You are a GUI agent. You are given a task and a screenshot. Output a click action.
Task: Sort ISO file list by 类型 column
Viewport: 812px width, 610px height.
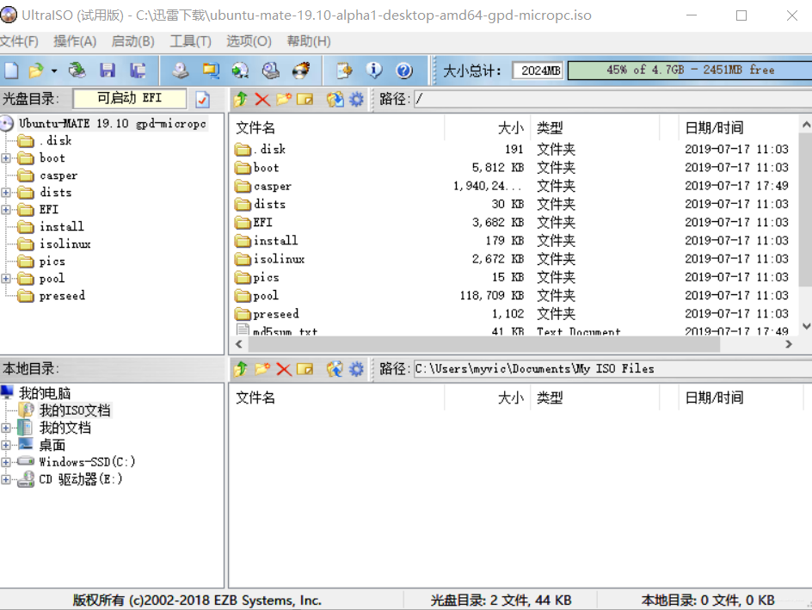pyautogui.click(x=595, y=128)
